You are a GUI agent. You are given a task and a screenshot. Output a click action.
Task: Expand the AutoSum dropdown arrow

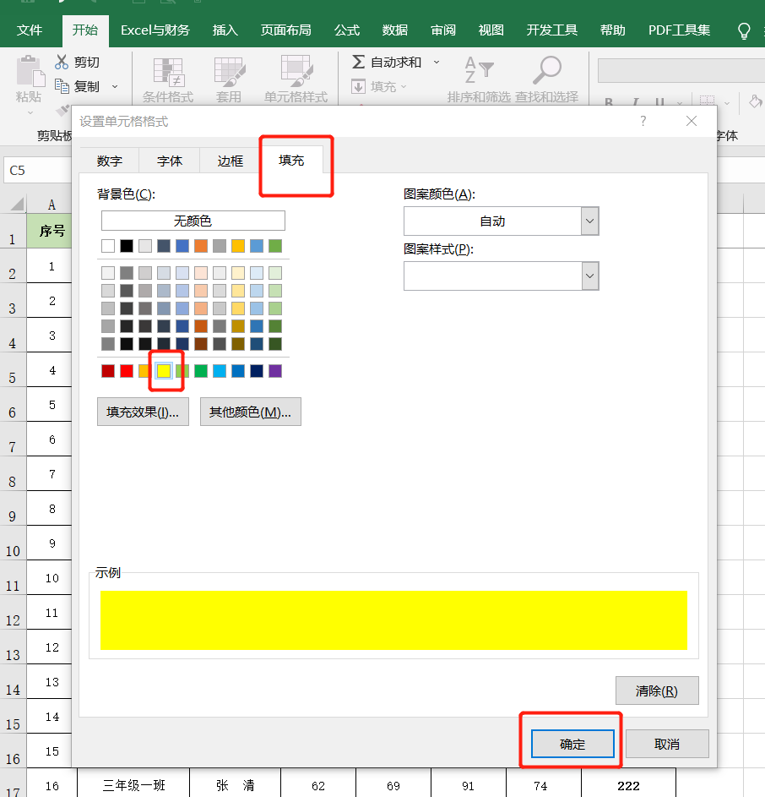point(437,62)
